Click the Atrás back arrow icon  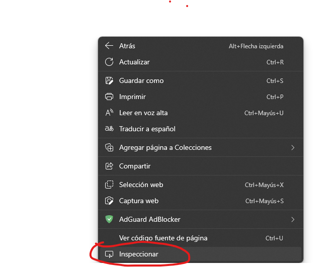pyautogui.click(x=109, y=46)
